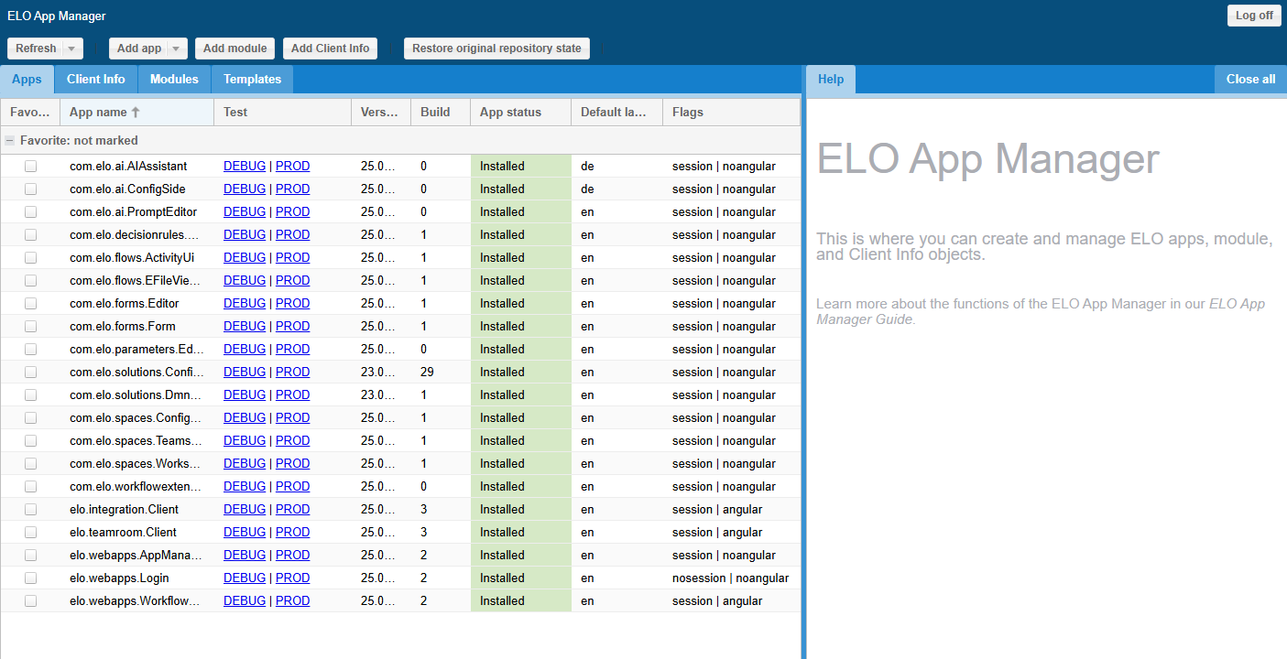
Task: Select the elo.integration.Client app name
Action: (124, 510)
